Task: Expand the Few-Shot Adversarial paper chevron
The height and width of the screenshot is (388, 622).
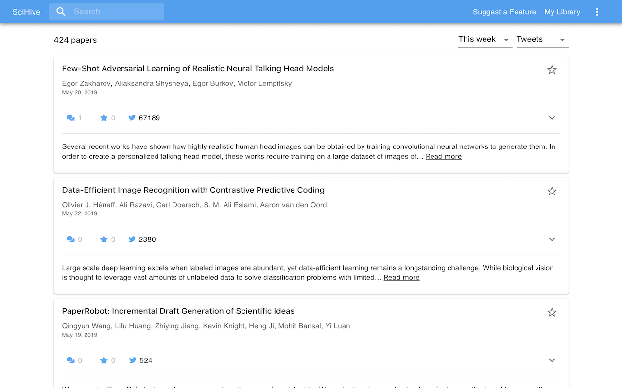Action: click(x=552, y=118)
